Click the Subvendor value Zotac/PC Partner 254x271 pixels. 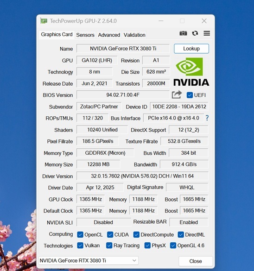point(99,107)
